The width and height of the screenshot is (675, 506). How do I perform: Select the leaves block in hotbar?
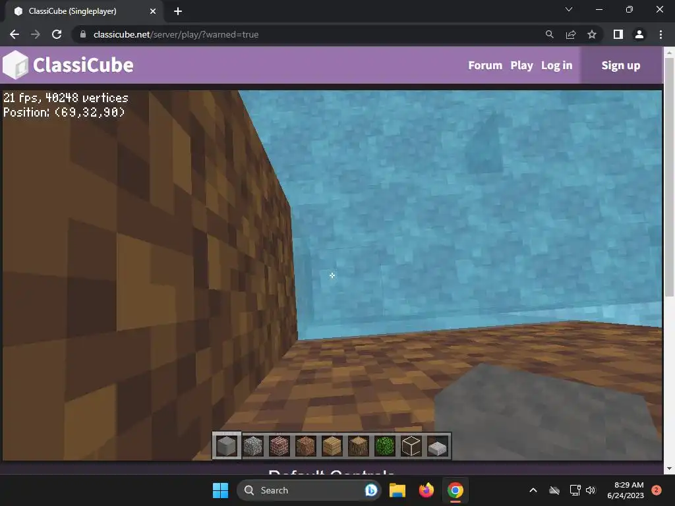(x=384, y=446)
